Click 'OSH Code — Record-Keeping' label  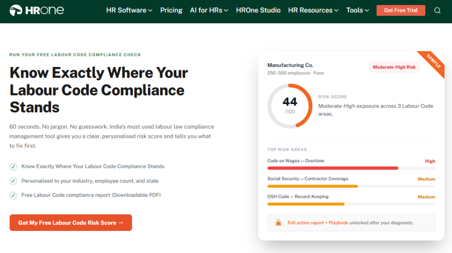[298, 197]
